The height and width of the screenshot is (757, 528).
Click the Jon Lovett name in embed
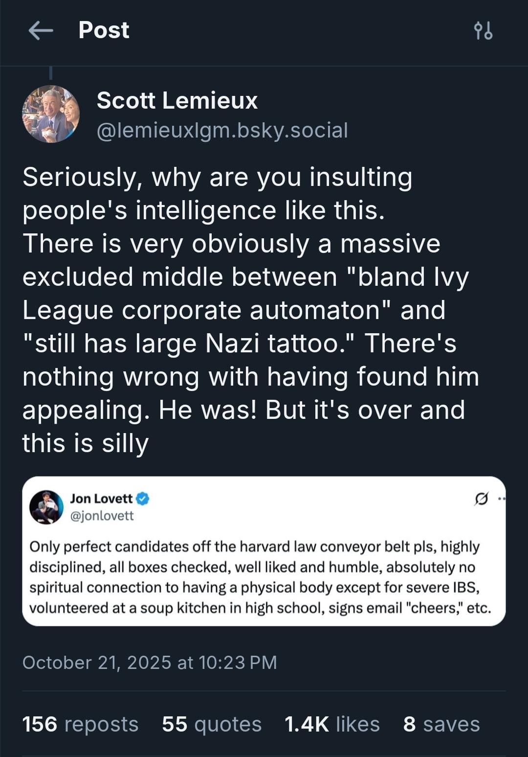point(101,499)
